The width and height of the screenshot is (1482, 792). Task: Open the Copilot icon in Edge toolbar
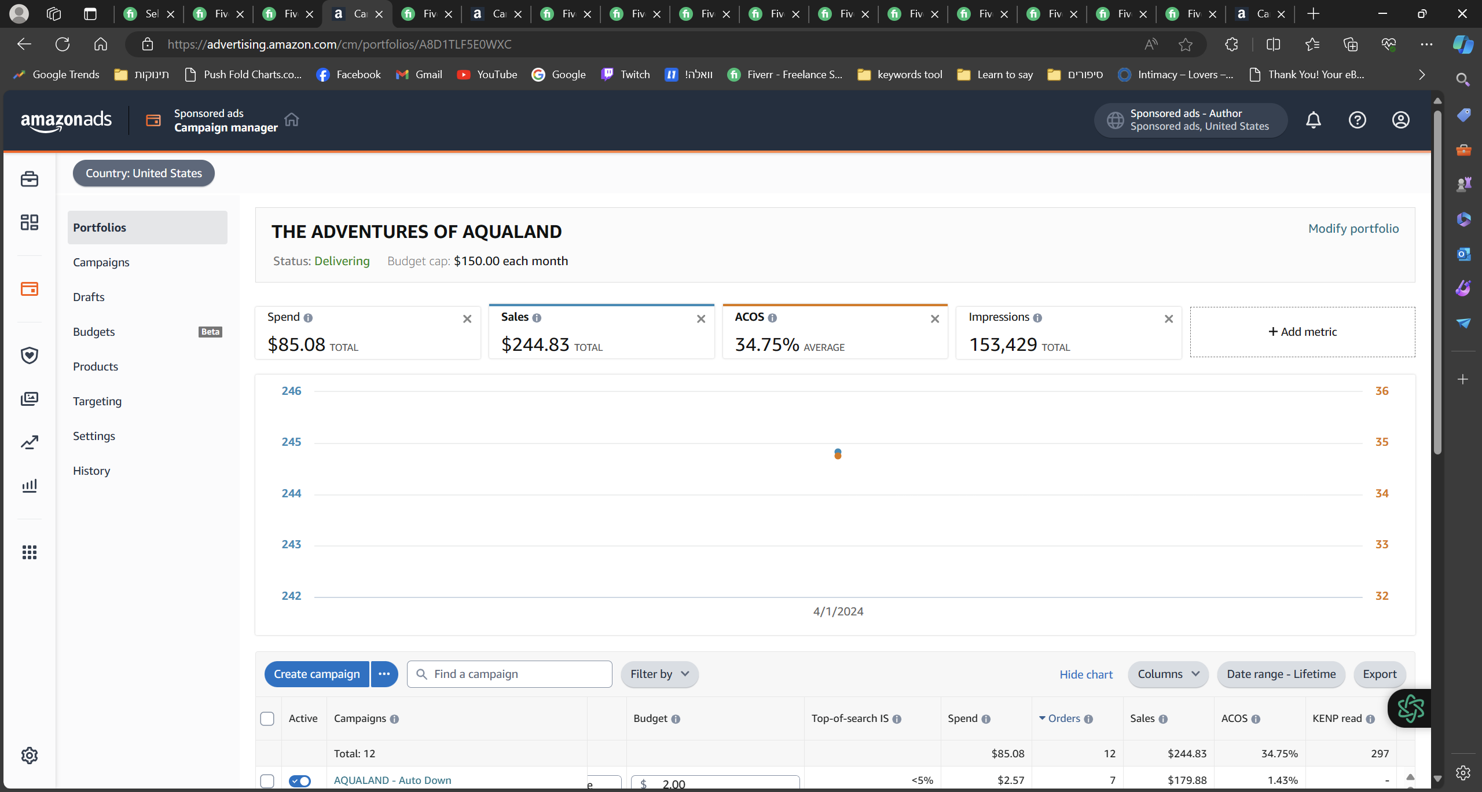1463,44
